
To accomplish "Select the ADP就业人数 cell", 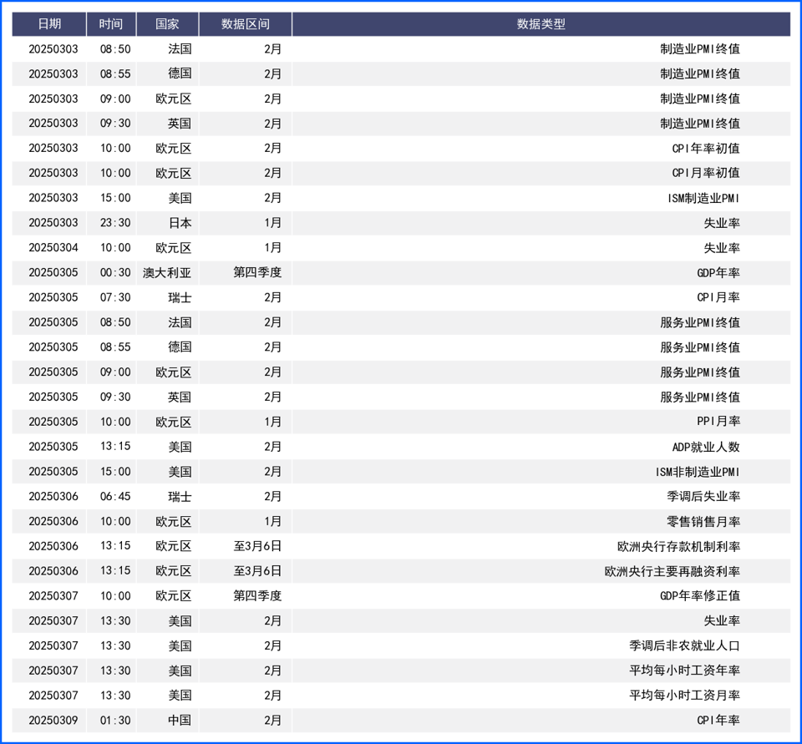I will 706,447.
